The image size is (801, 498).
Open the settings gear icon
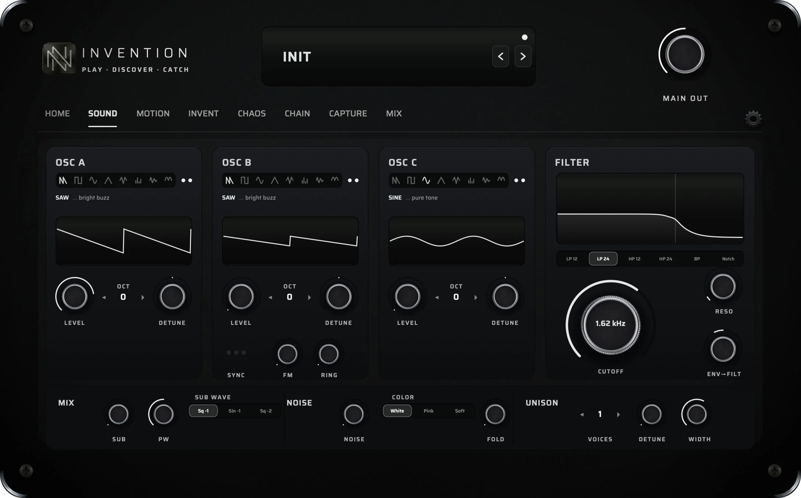753,119
